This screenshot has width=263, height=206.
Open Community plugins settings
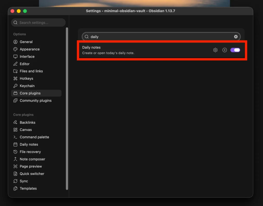tap(36, 101)
